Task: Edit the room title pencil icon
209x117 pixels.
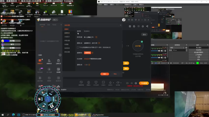Action: [x=96, y=37]
